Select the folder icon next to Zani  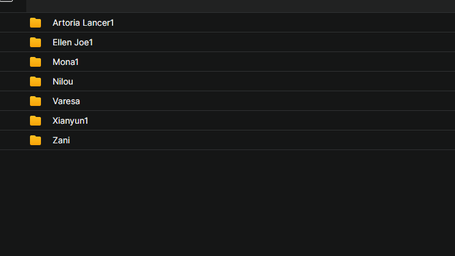(x=35, y=140)
